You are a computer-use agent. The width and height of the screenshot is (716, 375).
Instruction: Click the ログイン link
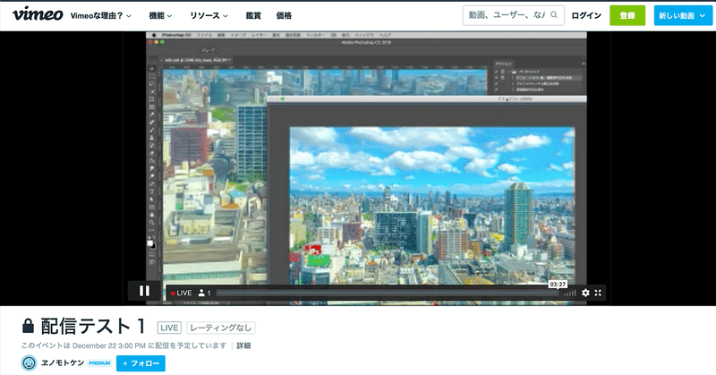586,15
